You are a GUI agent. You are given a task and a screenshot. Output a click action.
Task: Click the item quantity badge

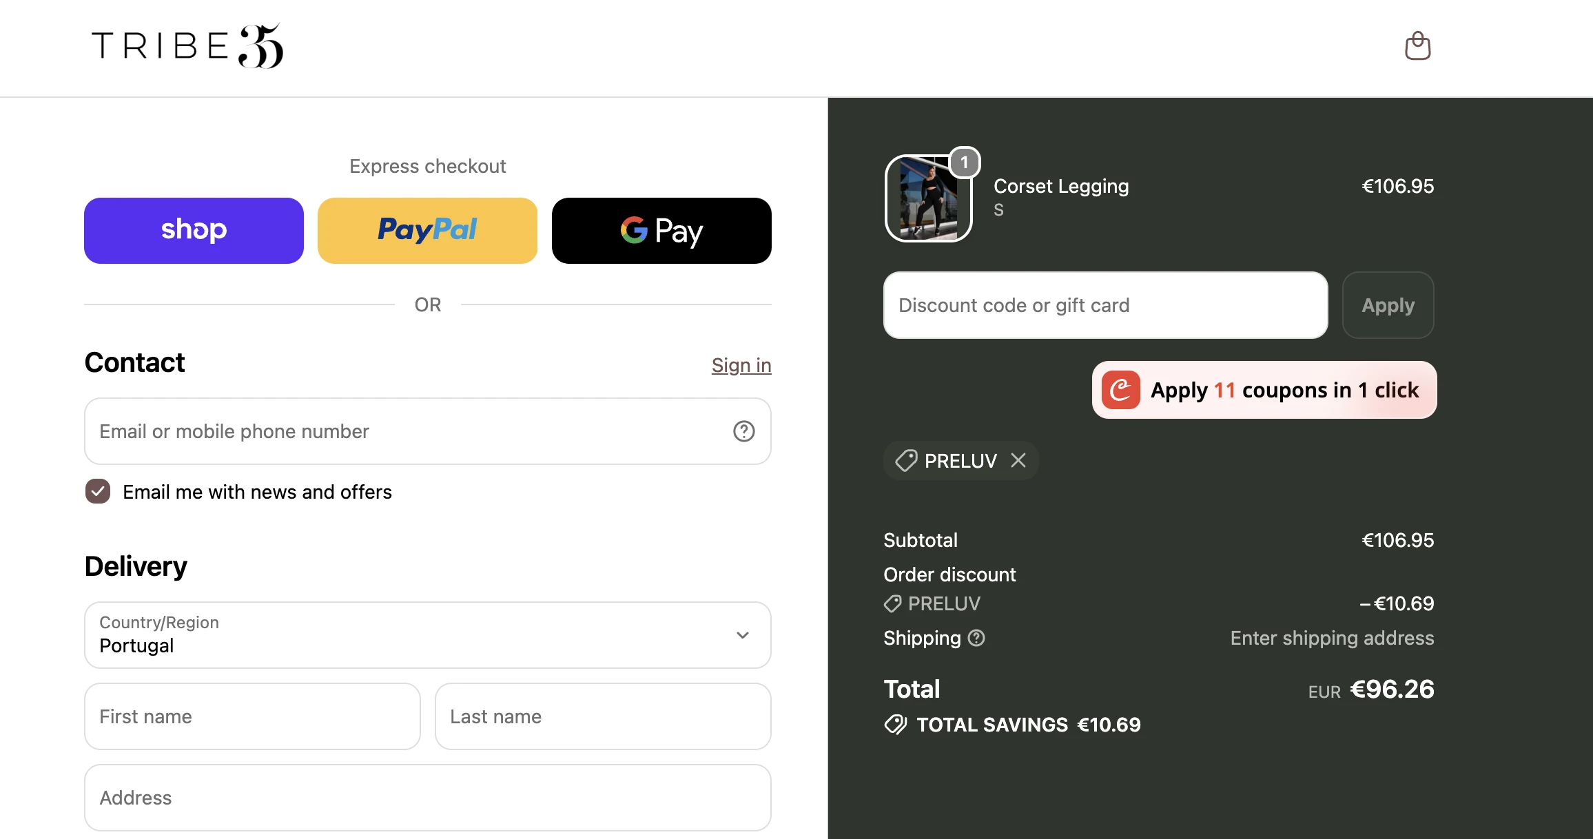(x=965, y=163)
